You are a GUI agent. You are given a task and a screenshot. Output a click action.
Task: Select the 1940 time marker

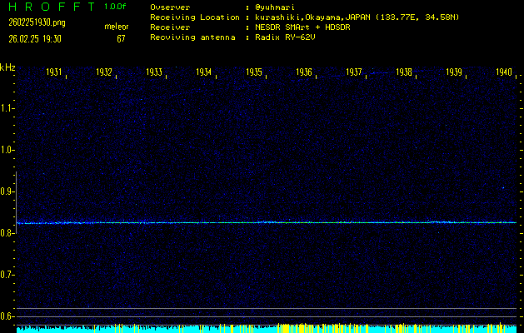(503, 73)
